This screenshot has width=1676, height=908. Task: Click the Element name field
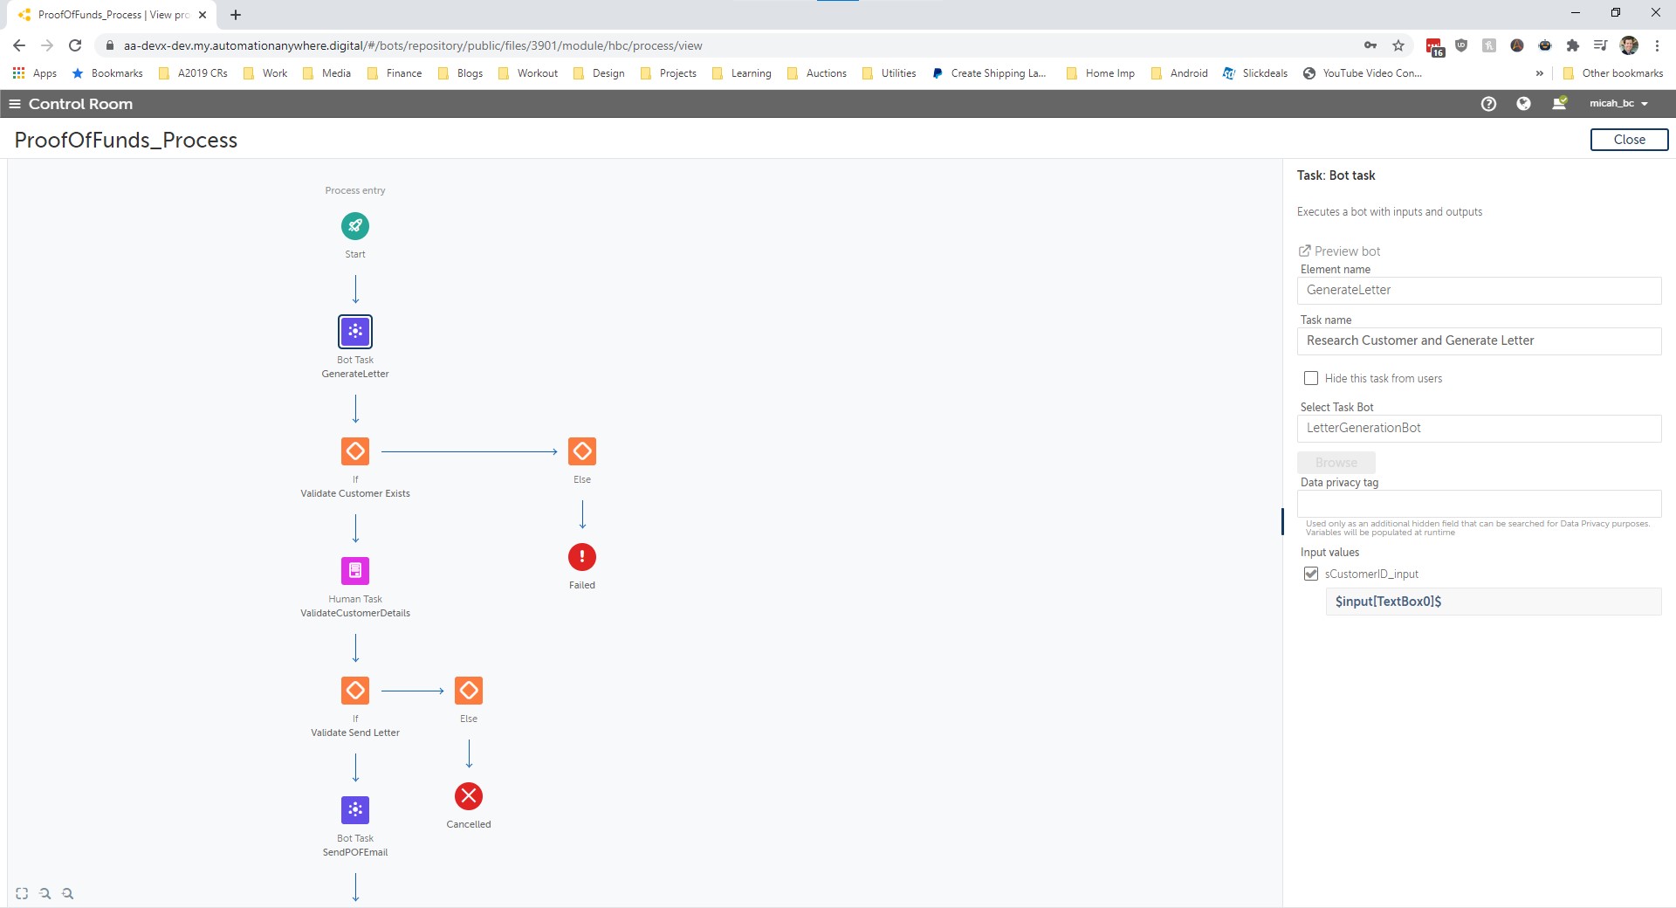[x=1479, y=291]
